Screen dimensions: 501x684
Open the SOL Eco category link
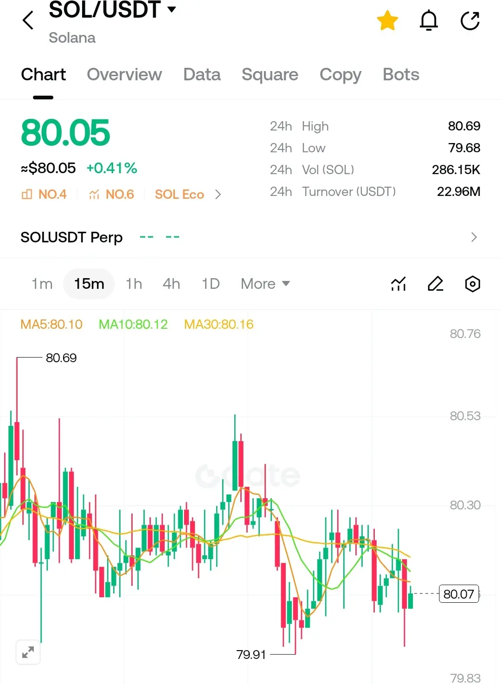click(180, 194)
